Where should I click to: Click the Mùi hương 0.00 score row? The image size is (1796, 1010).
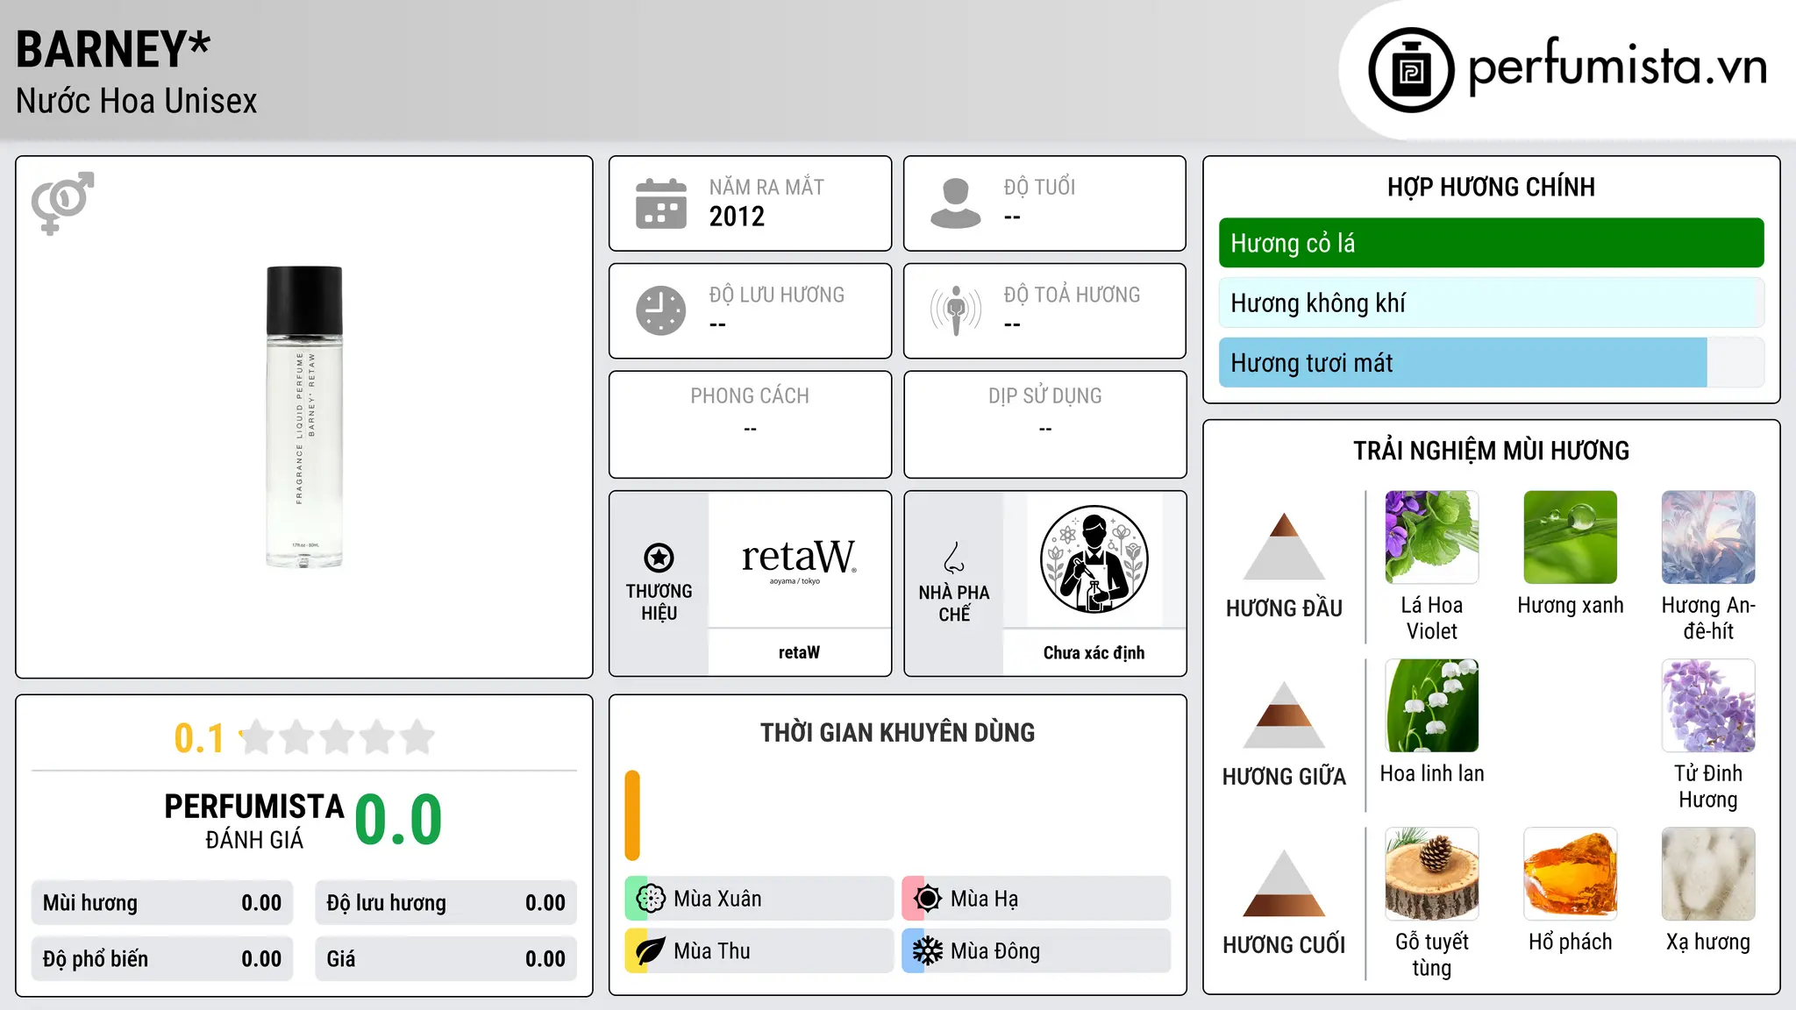pyautogui.click(x=162, y=903)
